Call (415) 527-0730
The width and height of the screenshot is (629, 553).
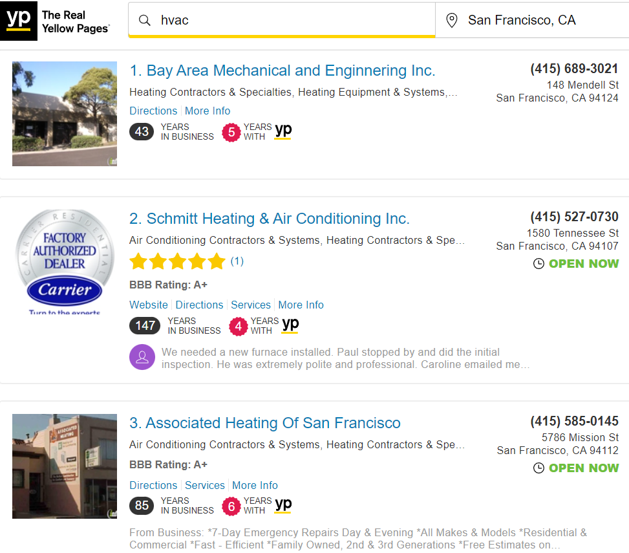point(574,217)
